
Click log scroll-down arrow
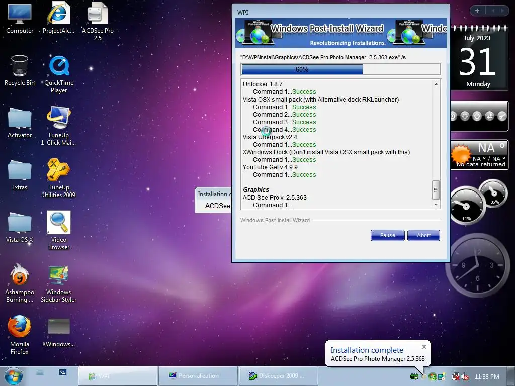[436, 204]
